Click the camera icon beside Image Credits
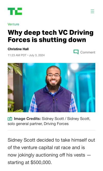Viewport: 103px width, 171px height. [x=10, y=119]
